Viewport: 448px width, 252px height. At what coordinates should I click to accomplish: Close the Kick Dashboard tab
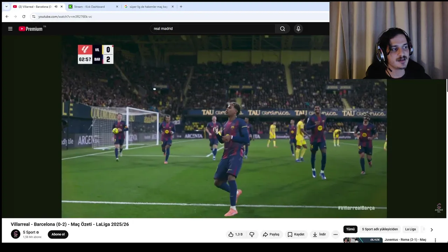tap(117, 7)
